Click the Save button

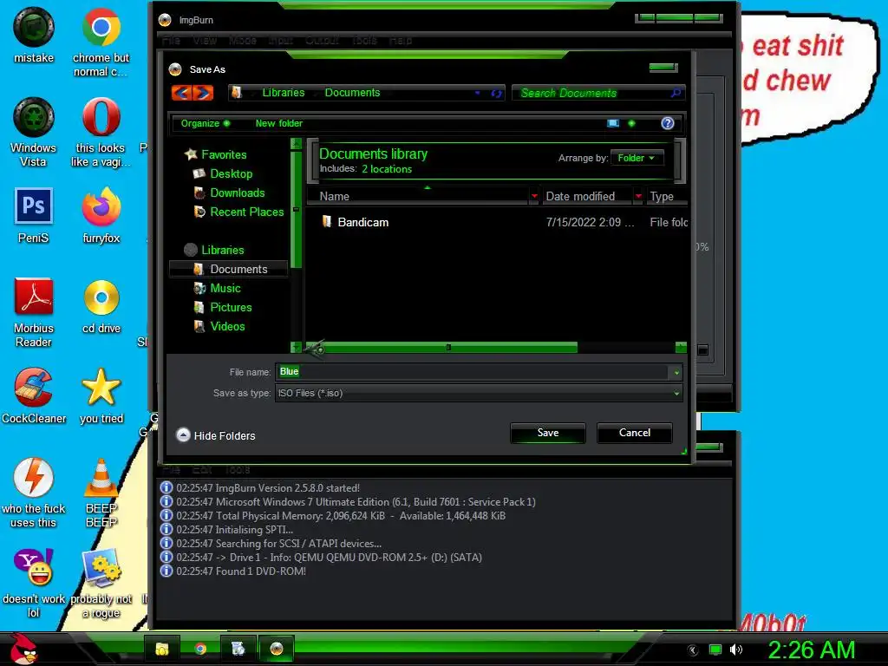pyautogui.click(x=548, y=433)
